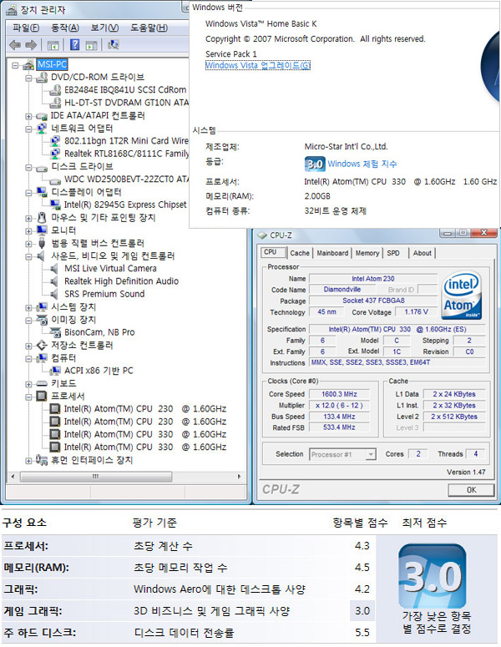This screenshot has width=501, height=647.
Task: Open the 파일(F) menu
Action: point(26,28)
